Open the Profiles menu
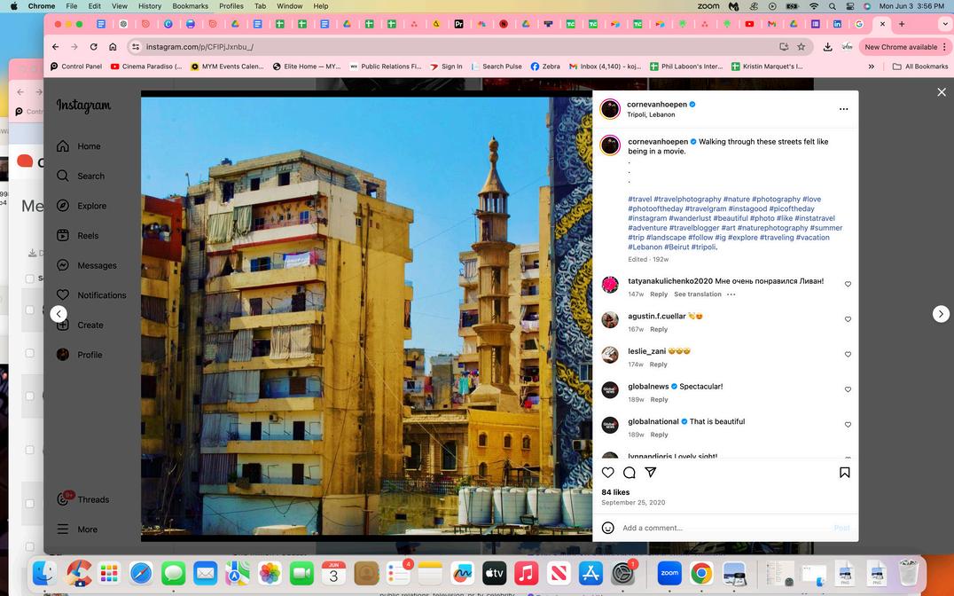954x596 pixels. [231, 6]
